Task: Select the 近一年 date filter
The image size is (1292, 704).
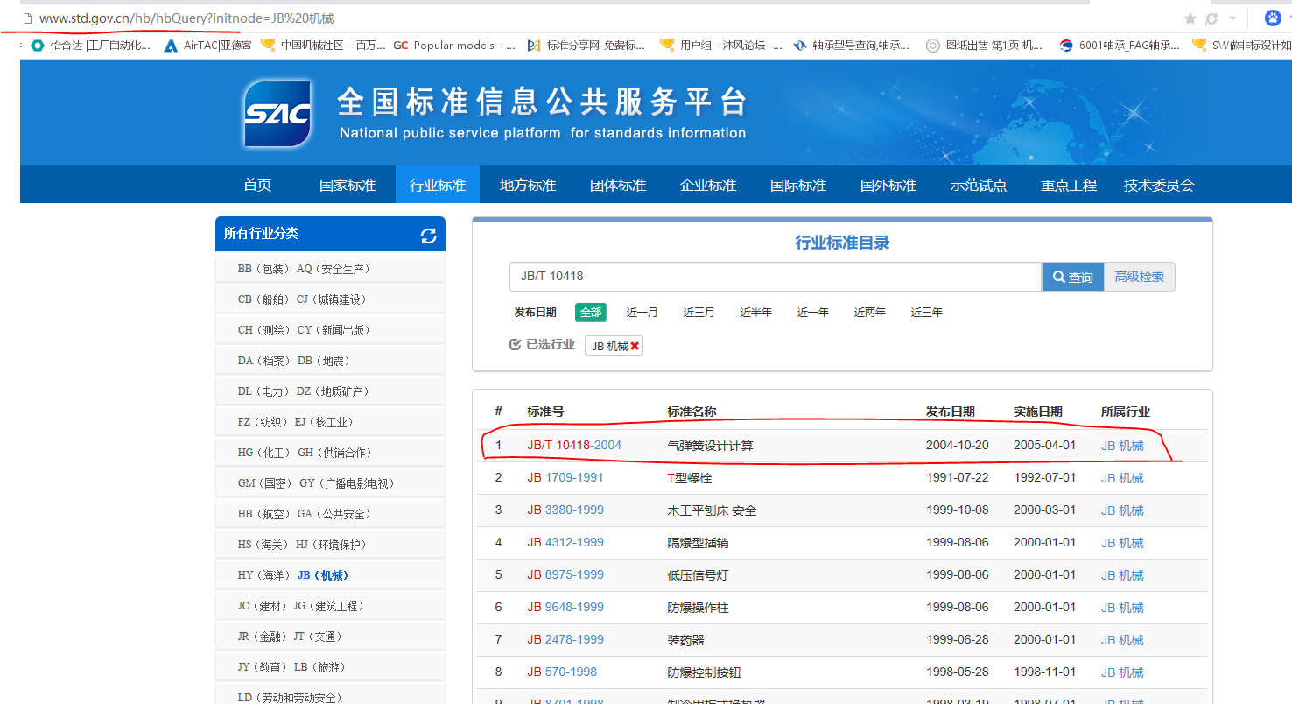Action: coord(812,313)
